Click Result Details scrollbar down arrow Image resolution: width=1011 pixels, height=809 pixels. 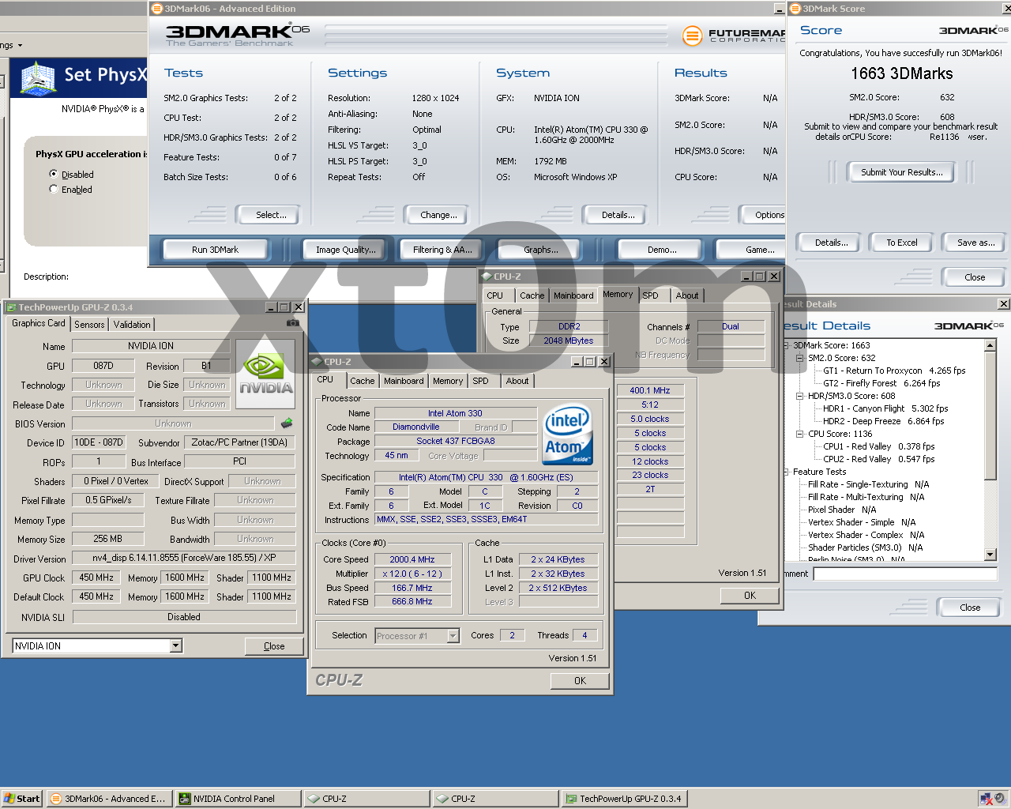990,555
